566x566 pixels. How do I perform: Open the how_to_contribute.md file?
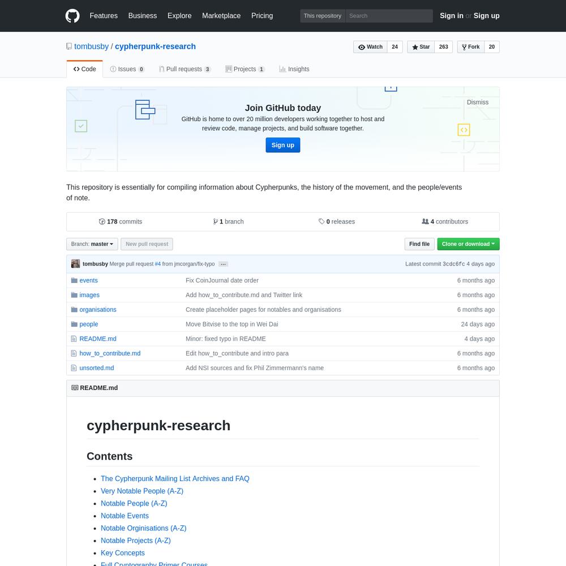point(110,353)
